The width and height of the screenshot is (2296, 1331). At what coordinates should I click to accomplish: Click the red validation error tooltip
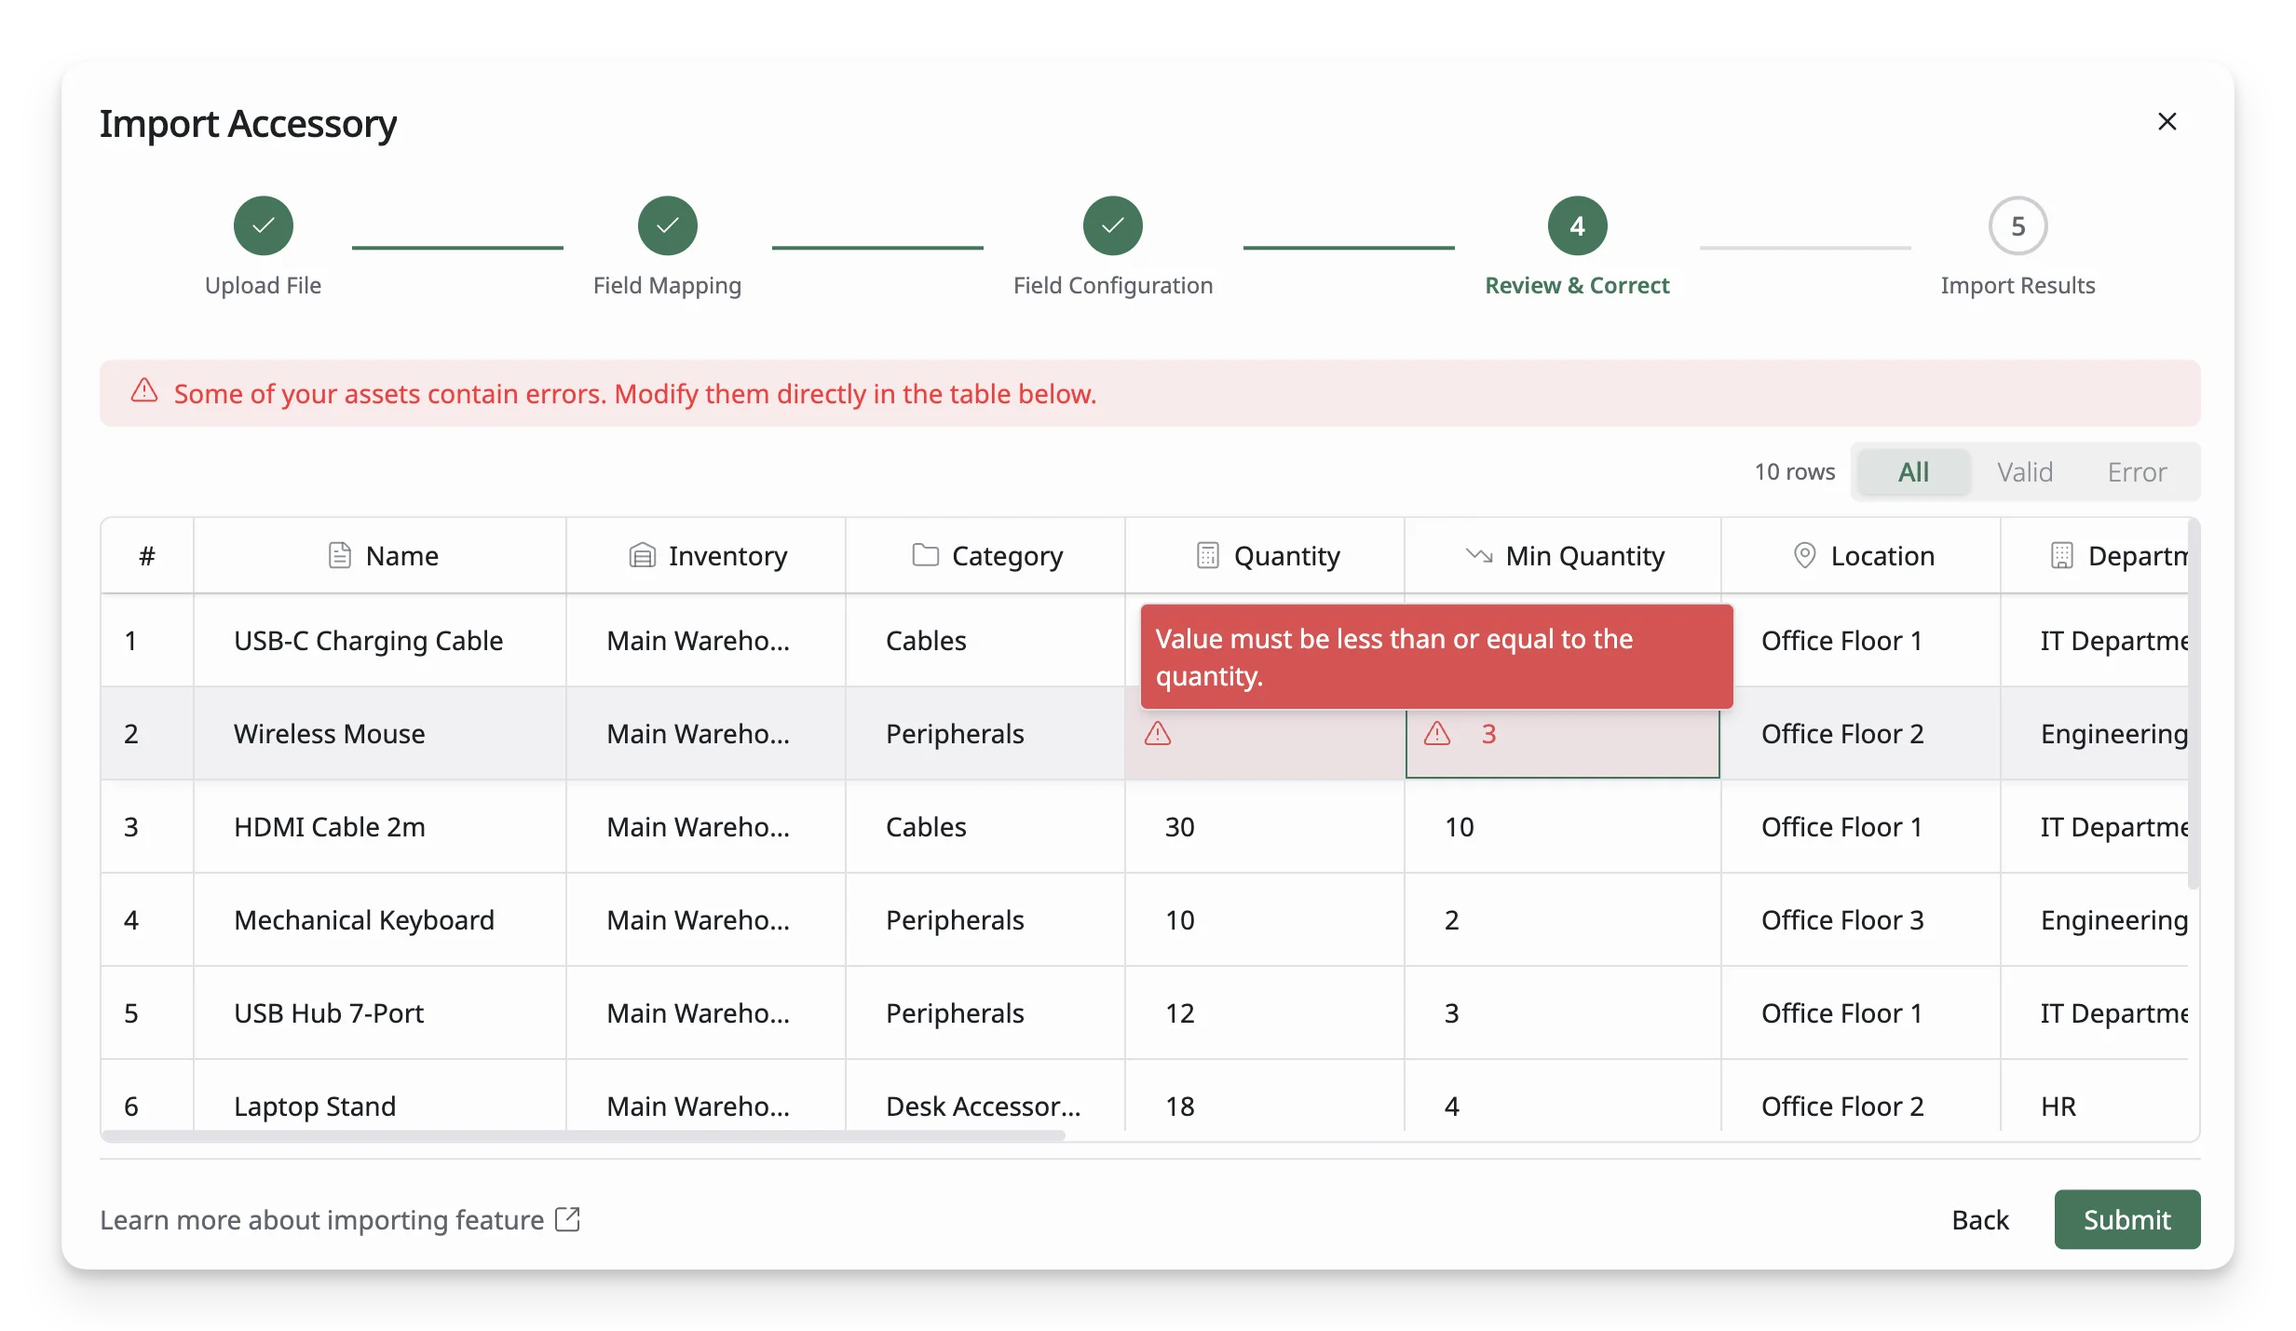[x=1436, y=657]
